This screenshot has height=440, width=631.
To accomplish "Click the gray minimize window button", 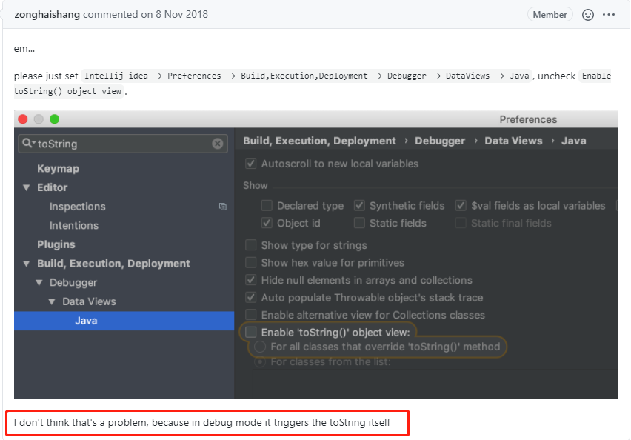I will click(x=39, y=119).
